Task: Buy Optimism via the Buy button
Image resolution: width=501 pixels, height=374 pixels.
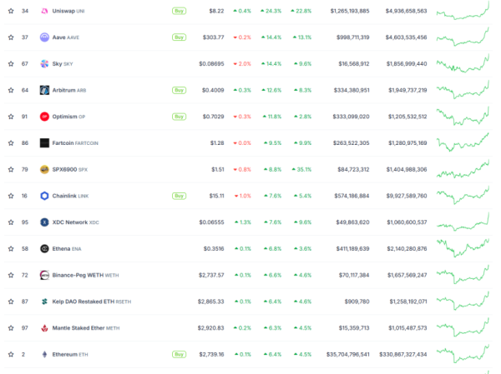Action: (179, 117)
